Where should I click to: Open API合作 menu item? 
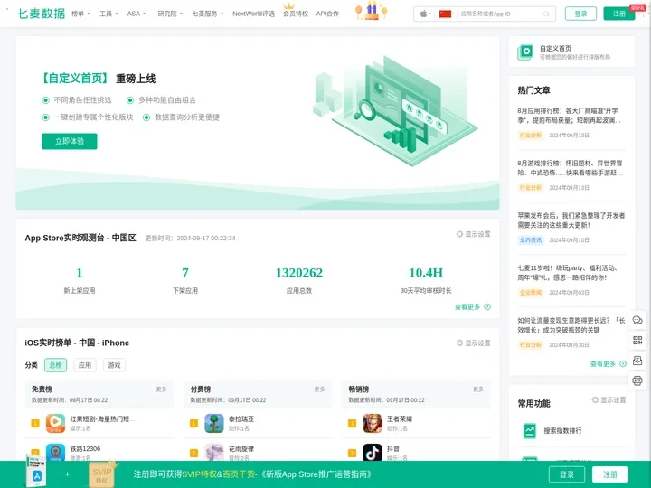pyautogui.click(x=327, y=14)
